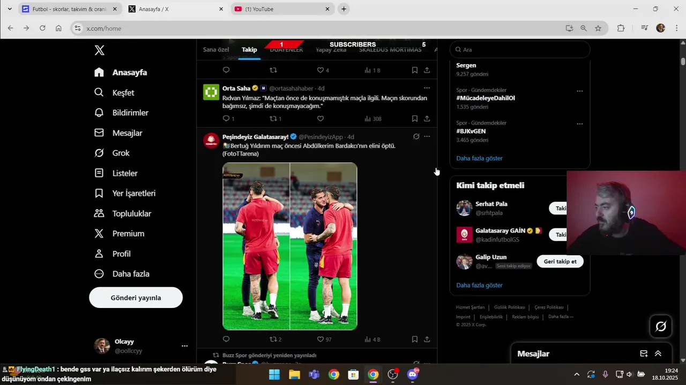Open Listeler in the sidebar
Viewport: 686px width, 385px height.
pyautogui.click(x=116, y=173)
